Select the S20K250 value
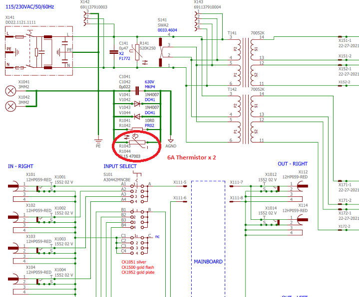 [x=148, y=48]
